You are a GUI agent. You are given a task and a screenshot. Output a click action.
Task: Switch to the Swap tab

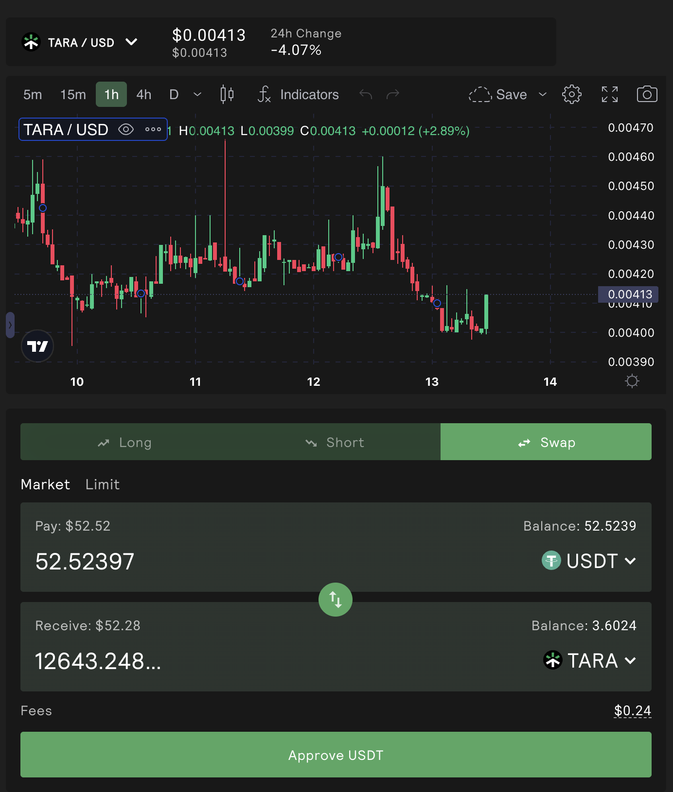click(x=546, y=442)
